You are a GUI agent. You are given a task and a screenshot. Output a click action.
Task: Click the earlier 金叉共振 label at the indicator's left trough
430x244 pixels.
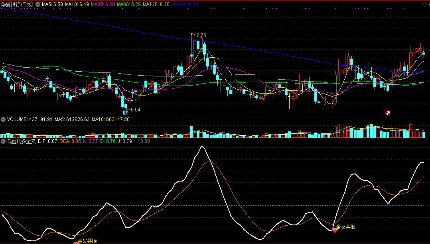[87, 241]
